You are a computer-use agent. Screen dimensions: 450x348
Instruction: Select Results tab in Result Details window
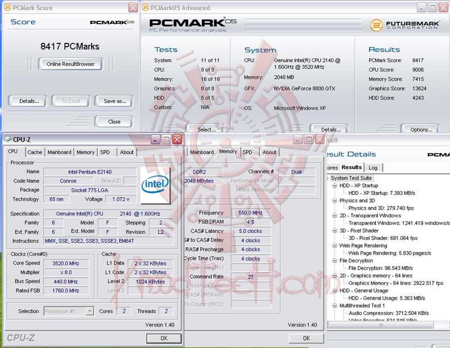pyautogui.click(x=351, y=167)
